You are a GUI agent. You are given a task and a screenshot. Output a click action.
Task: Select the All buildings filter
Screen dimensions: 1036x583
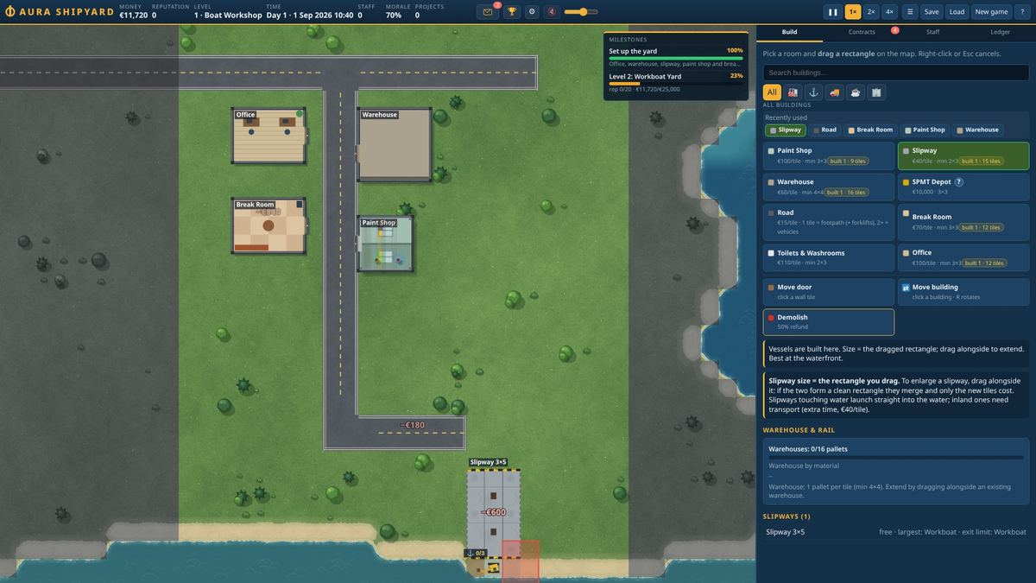772,92
